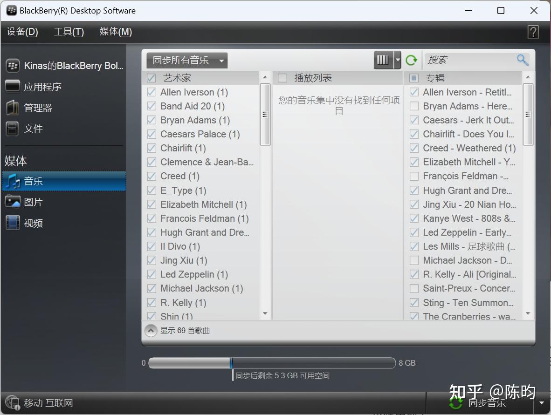
Task: Click the help question mark icon
Action: [x=533, y=32]
